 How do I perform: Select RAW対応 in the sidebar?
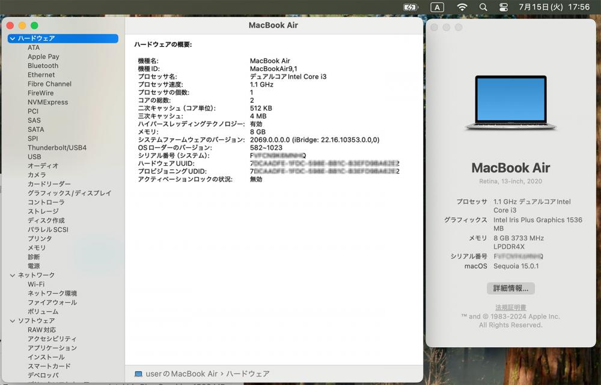coord(42,330)
